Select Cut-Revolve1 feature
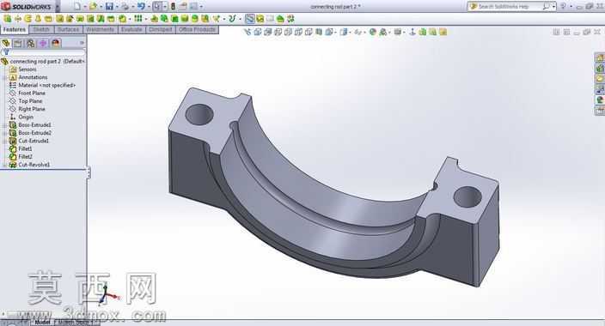This screenshot has width=605, height=326. pyautogui.click(x=34, y=165)
